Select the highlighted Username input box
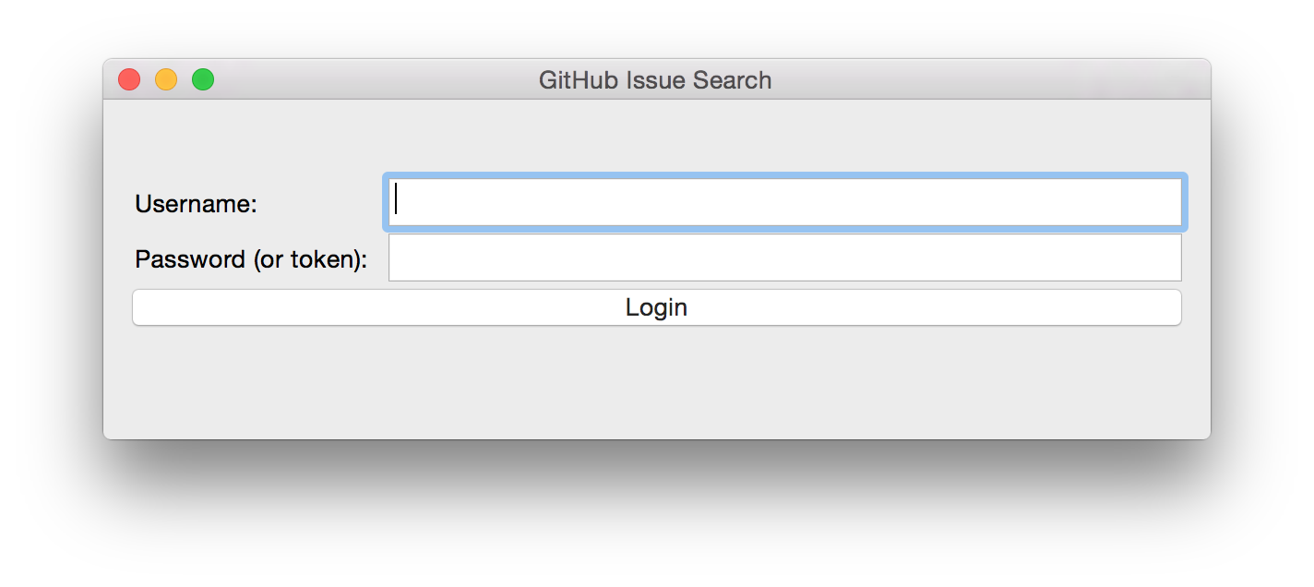Screen dimensions: 1314x587 (x=784, y=202)
